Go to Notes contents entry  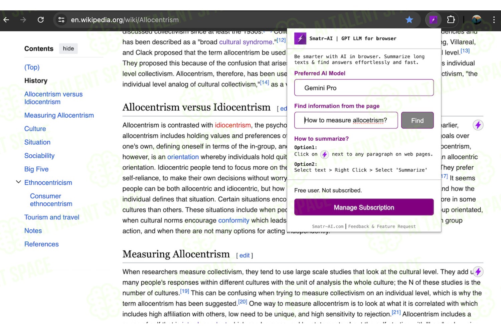coord(33,230)
